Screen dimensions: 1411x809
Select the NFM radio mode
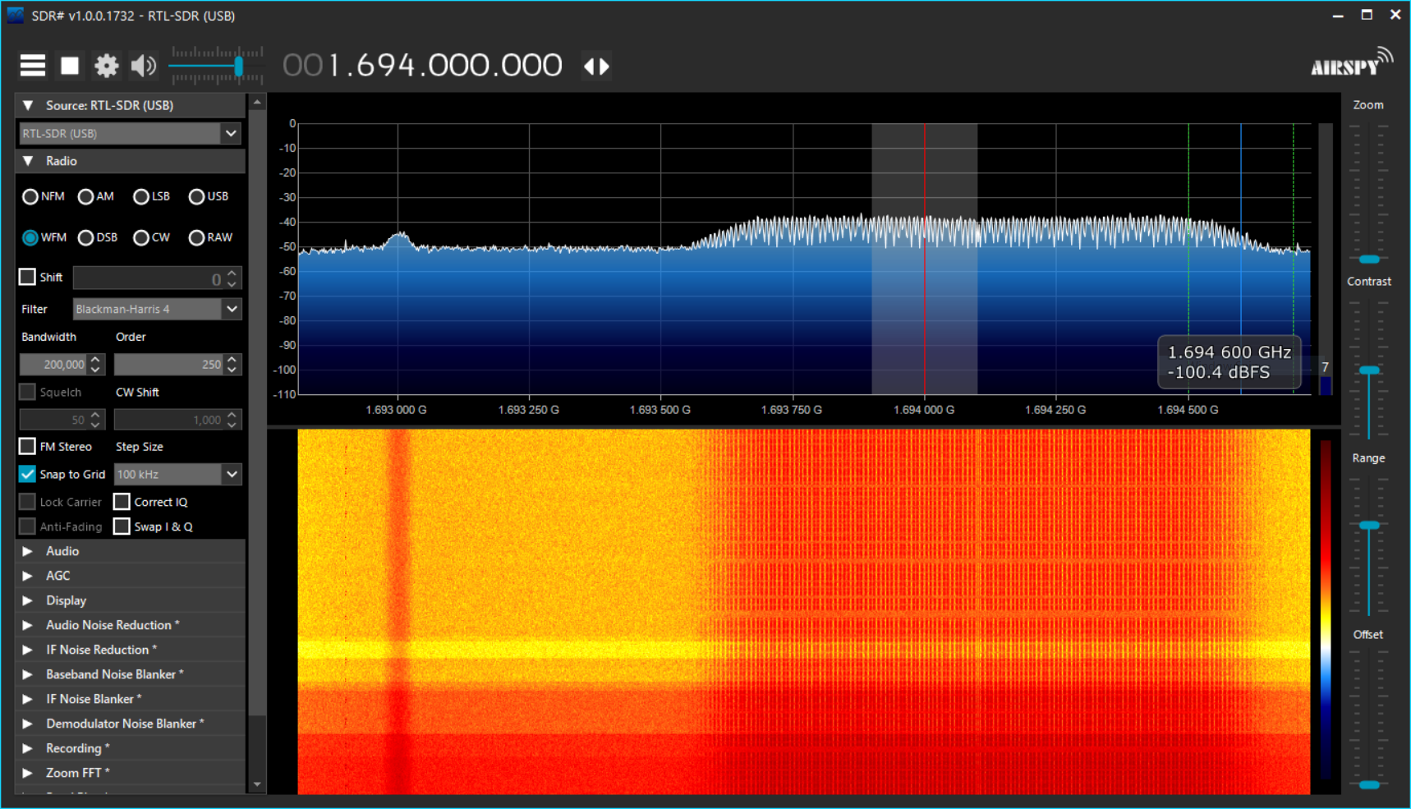[30, 197]
